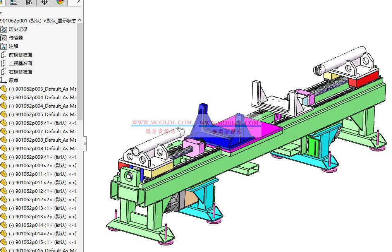Click the yellow part icon for 901062p003

point(4,89)
